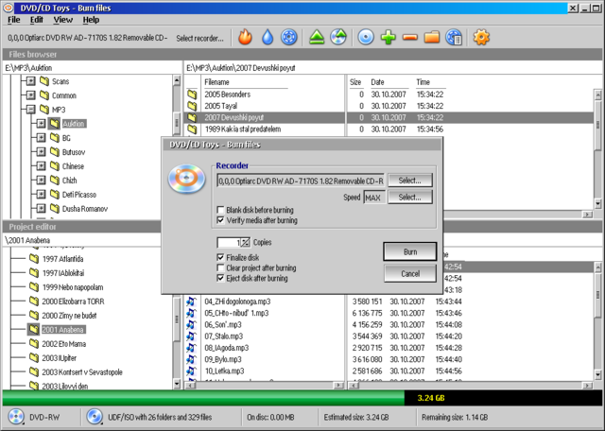Click the Copies spinner arrows

click(x=246, y=242)
